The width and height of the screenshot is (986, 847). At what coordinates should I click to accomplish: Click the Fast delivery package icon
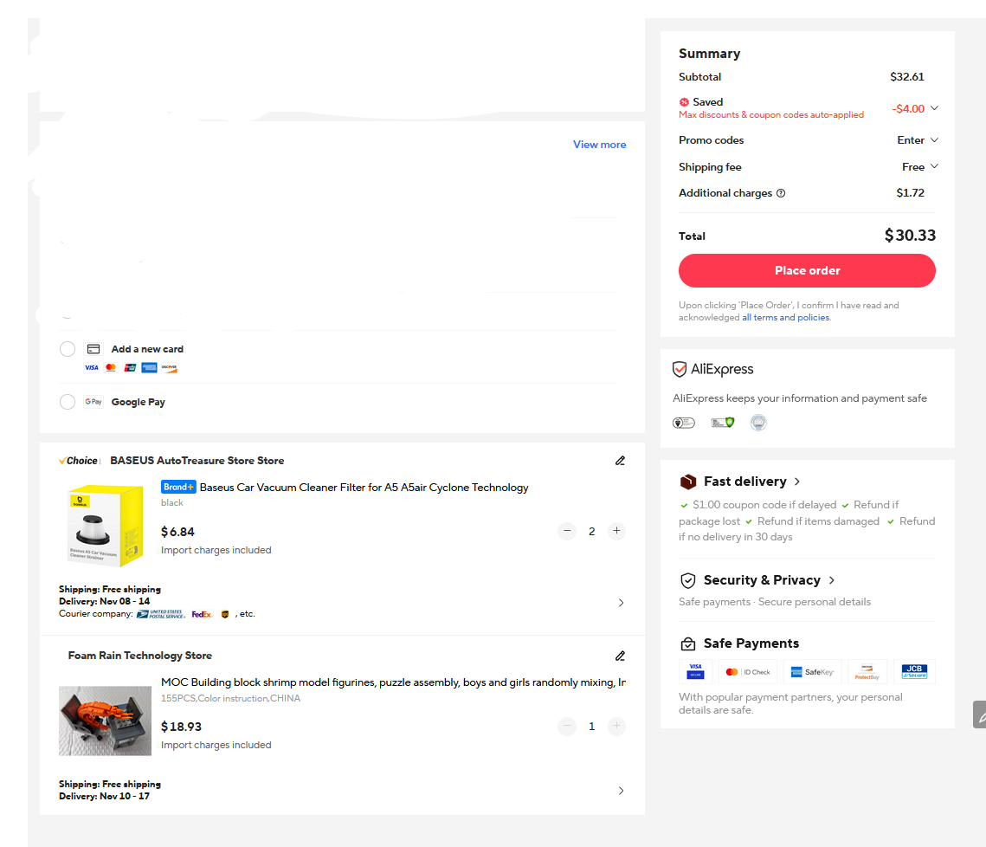[x=688, y=482]
